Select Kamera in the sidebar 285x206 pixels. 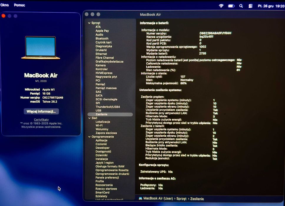(x=100, y=65)
